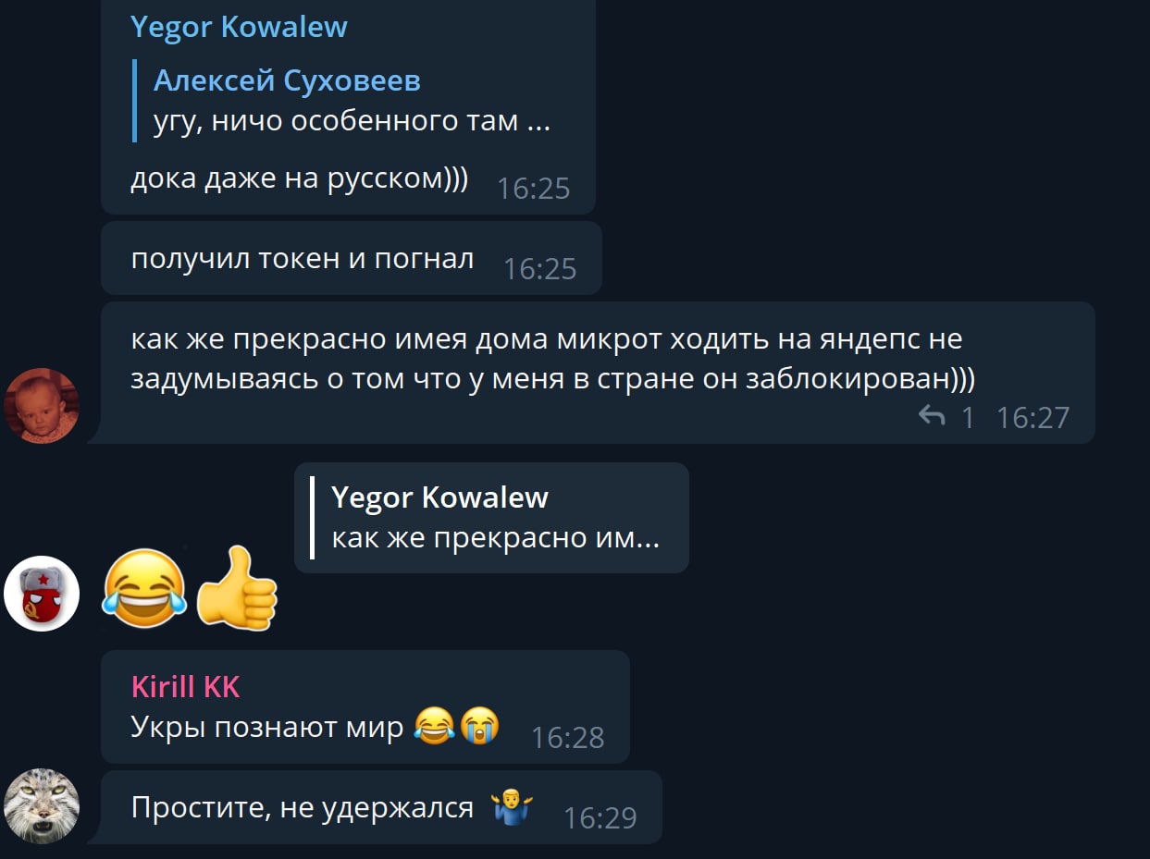Click the thumbs-up emoji sticker
The image size is (1150, 859).
(x=238, y=588)
